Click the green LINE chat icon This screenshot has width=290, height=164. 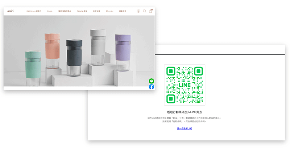[152, 81]
